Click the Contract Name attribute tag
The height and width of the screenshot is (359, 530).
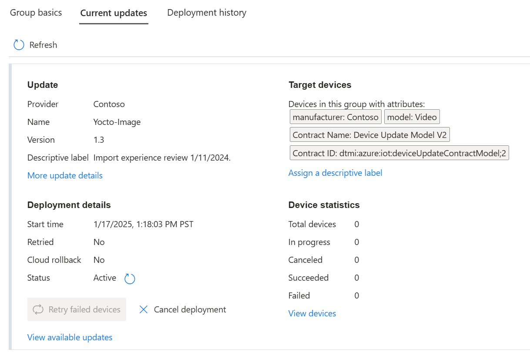point(369,135)
